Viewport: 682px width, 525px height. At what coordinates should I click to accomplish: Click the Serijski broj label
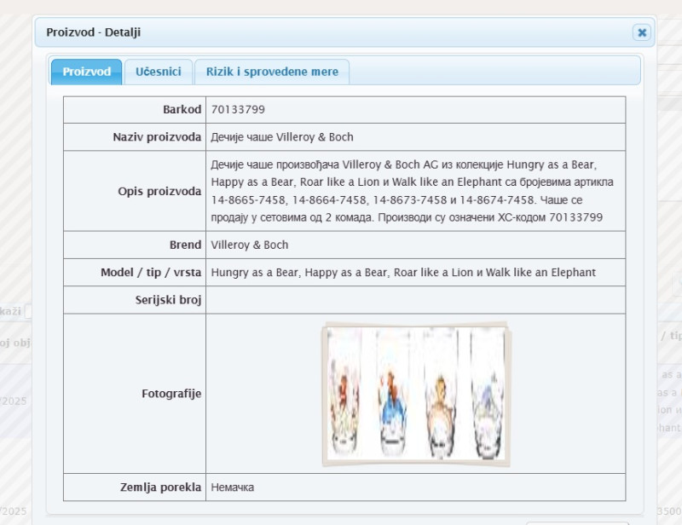coord(168,300)
